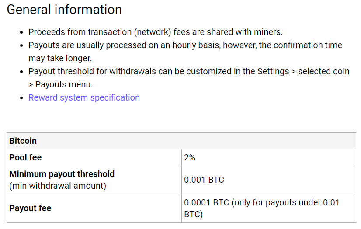Screen dimensions: 361x229
Task: Open the Reward system specification link
Action: (x=84, y=97)
